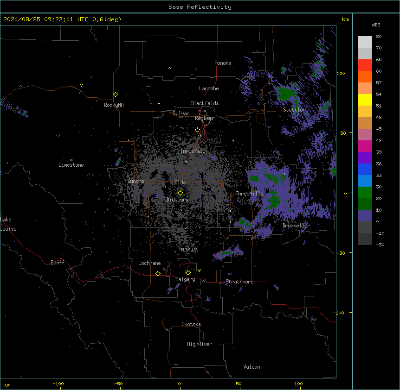Click the yellow V marker northeast of Calgary
Image resolution: width=400 pixels, height=390 pixels.
tap(199, 270)
